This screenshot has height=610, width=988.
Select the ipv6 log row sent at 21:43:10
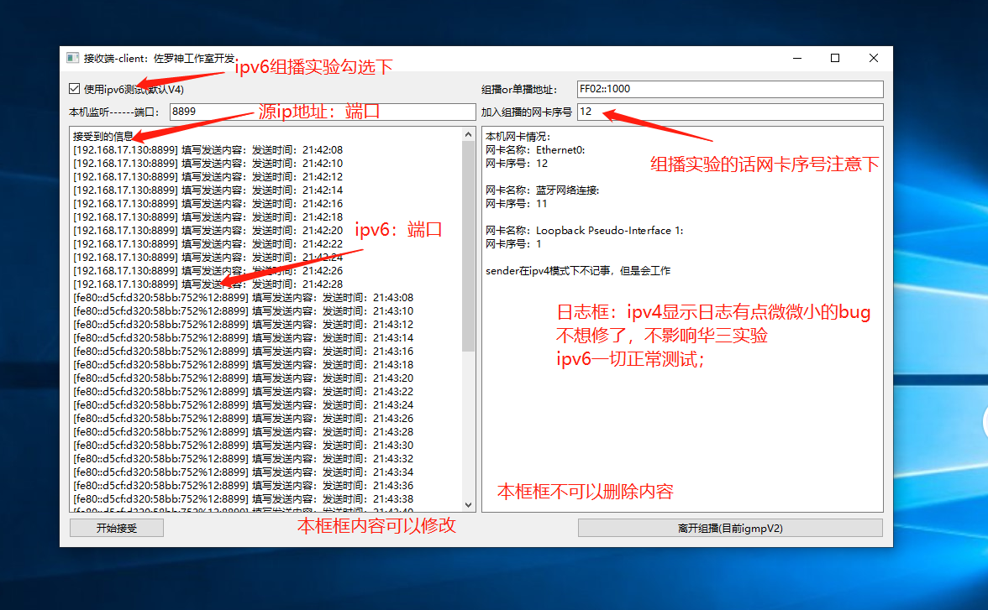(244, 311)
